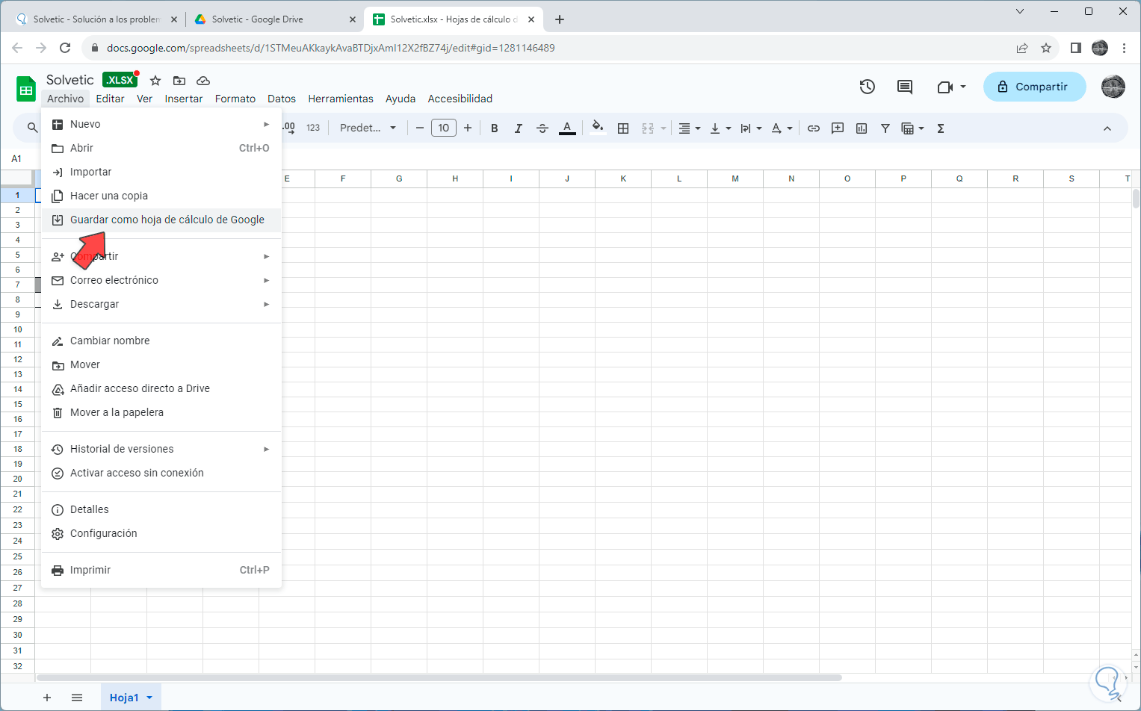Open the Formato menu

click(235, 99)
